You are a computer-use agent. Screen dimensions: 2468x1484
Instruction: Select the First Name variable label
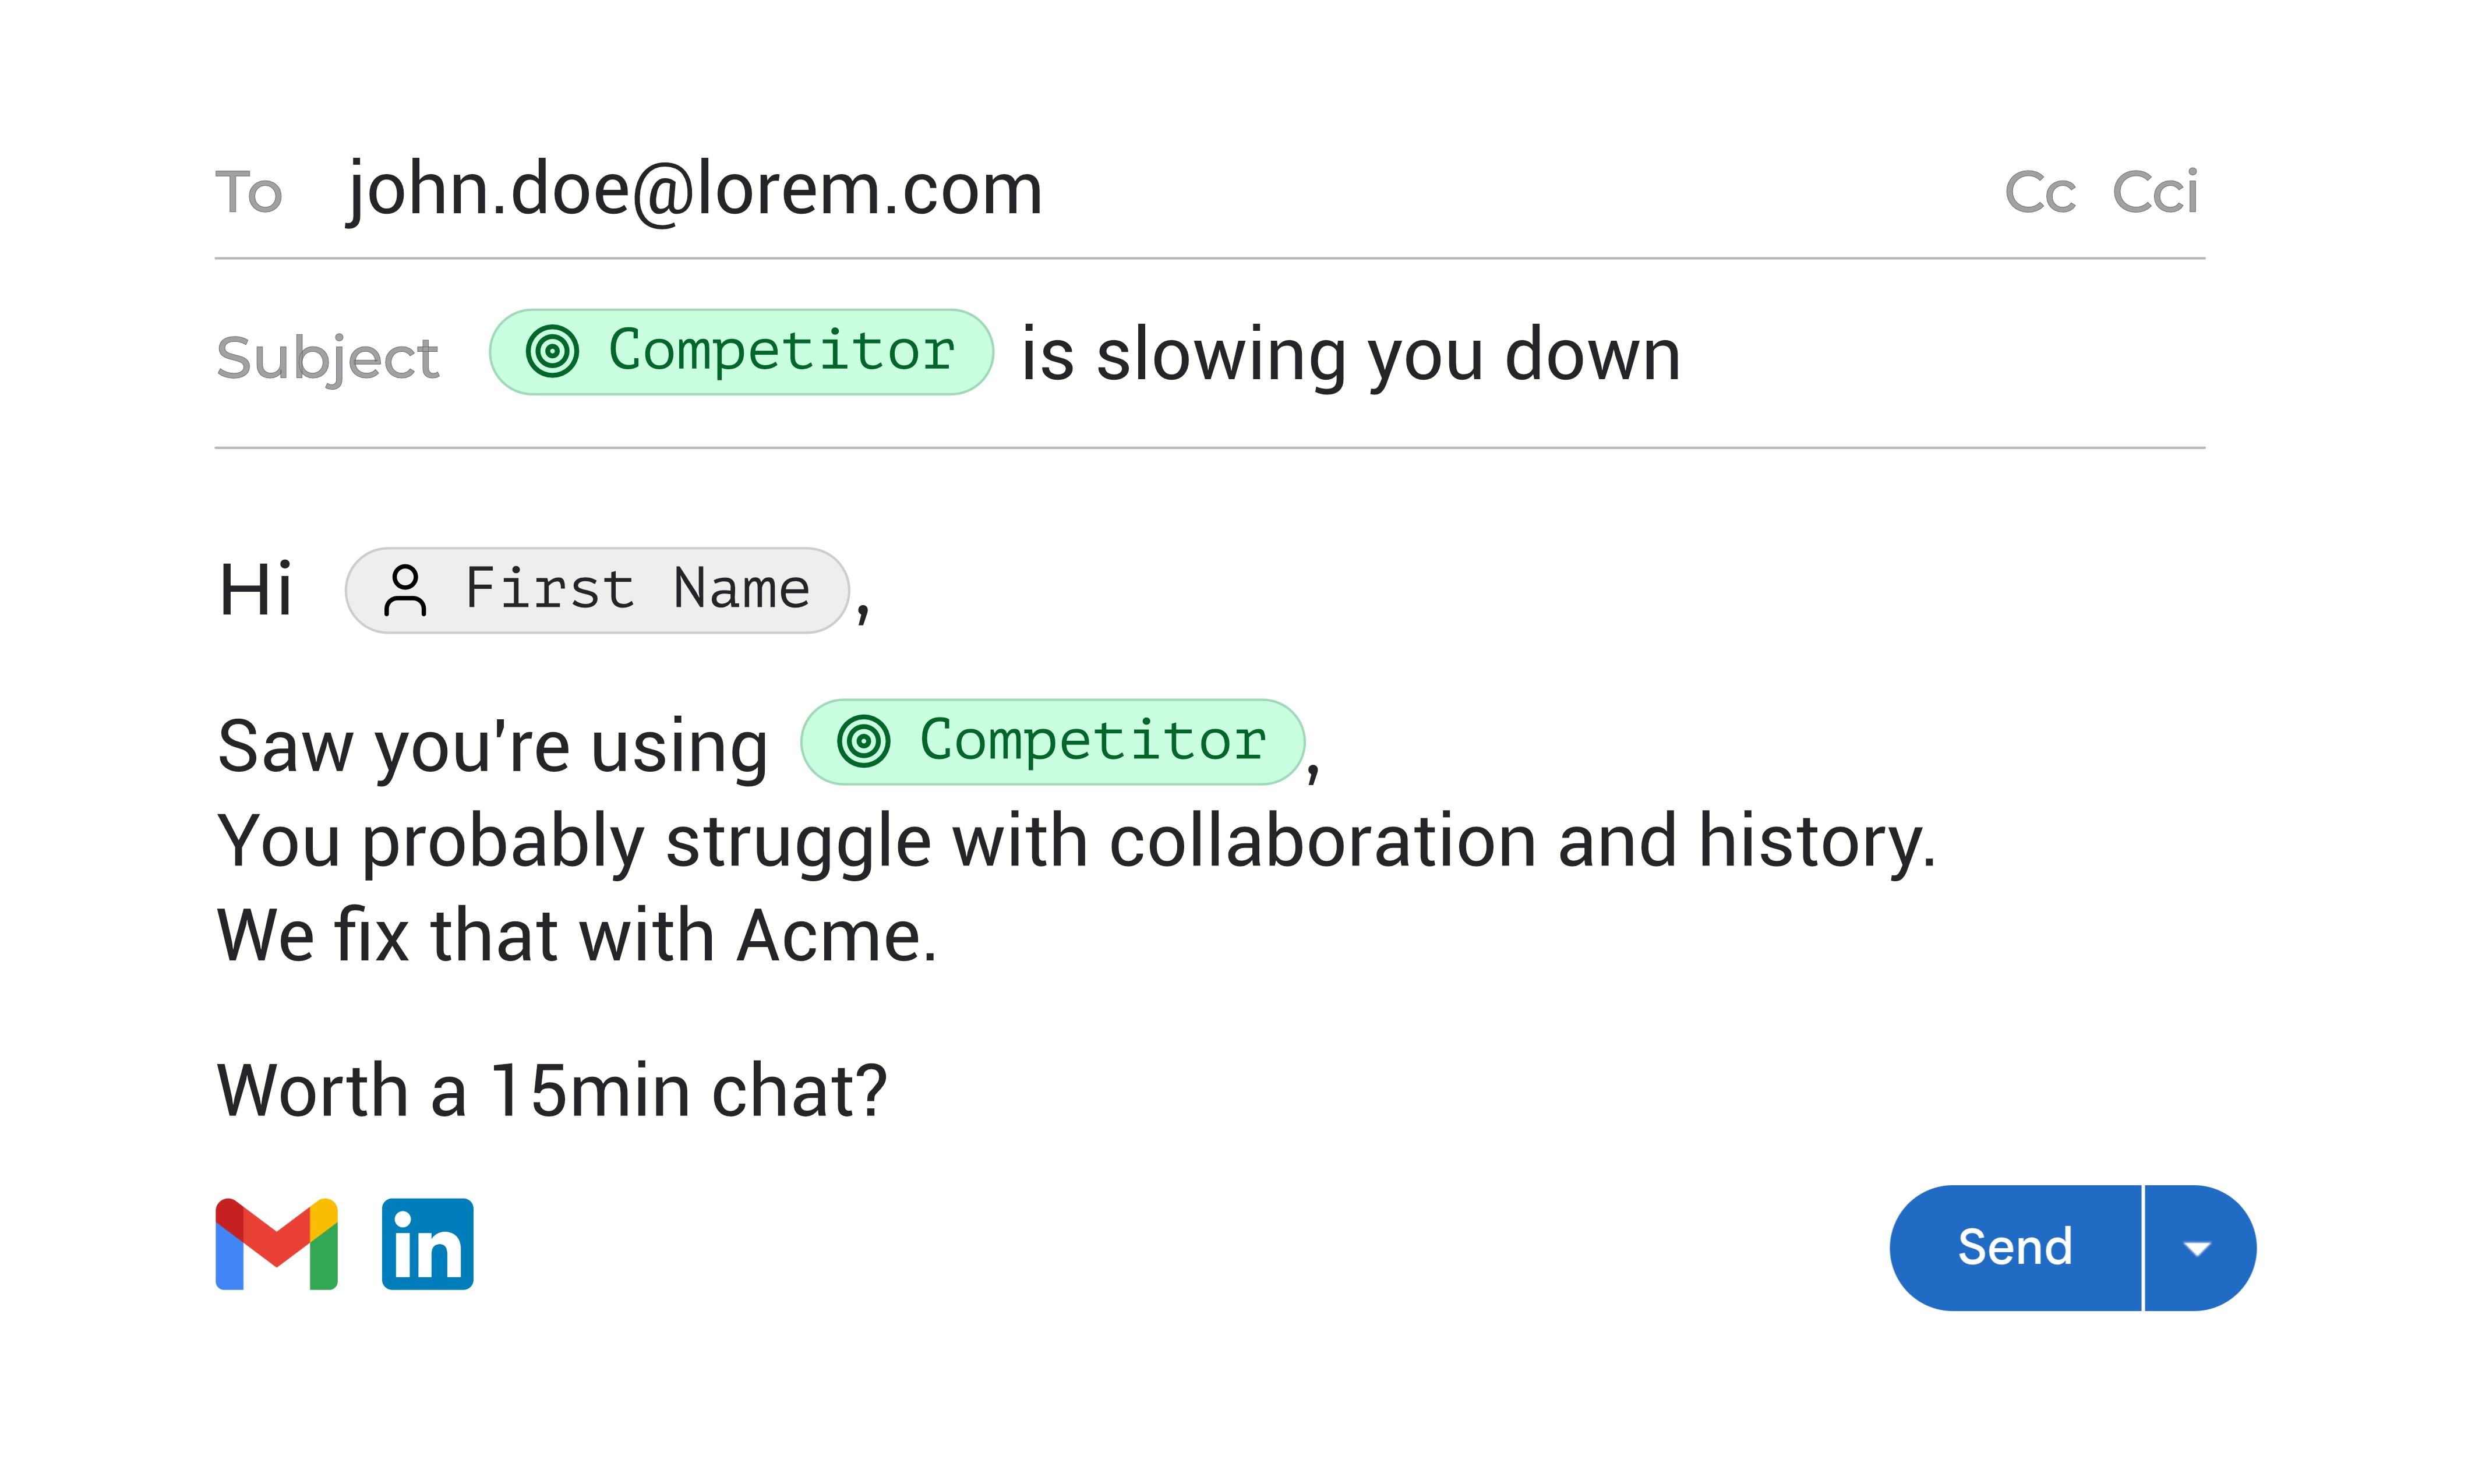(x=638, y=589)
